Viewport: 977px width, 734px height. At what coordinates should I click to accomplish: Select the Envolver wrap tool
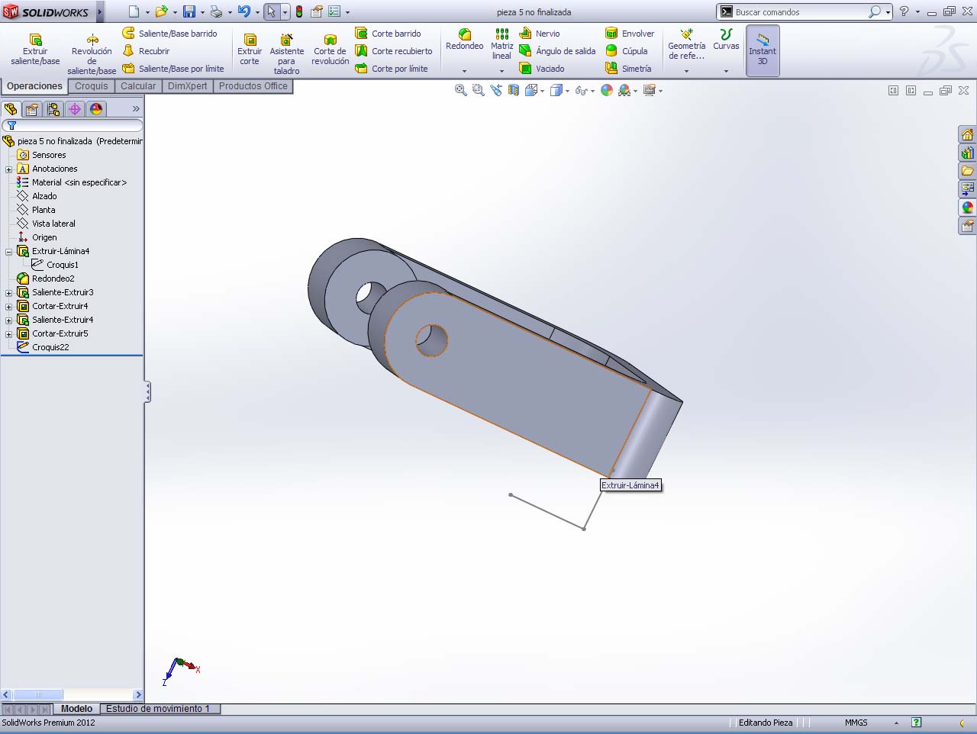click(x=630, y=34)
